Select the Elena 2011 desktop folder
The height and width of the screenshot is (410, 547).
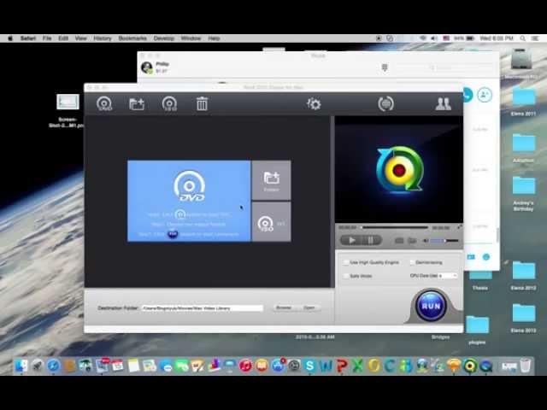coord(523,97)
